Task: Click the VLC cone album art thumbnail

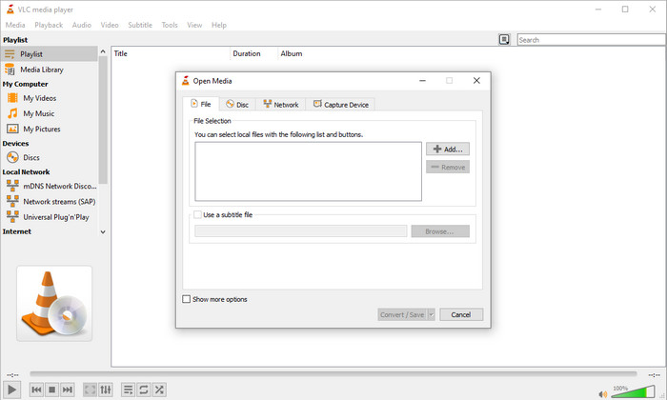Action: (x=54, y=304)
